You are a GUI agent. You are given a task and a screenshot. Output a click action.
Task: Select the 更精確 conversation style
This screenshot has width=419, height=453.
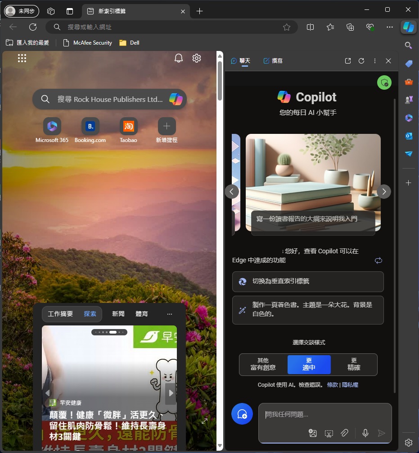(354, 364)
